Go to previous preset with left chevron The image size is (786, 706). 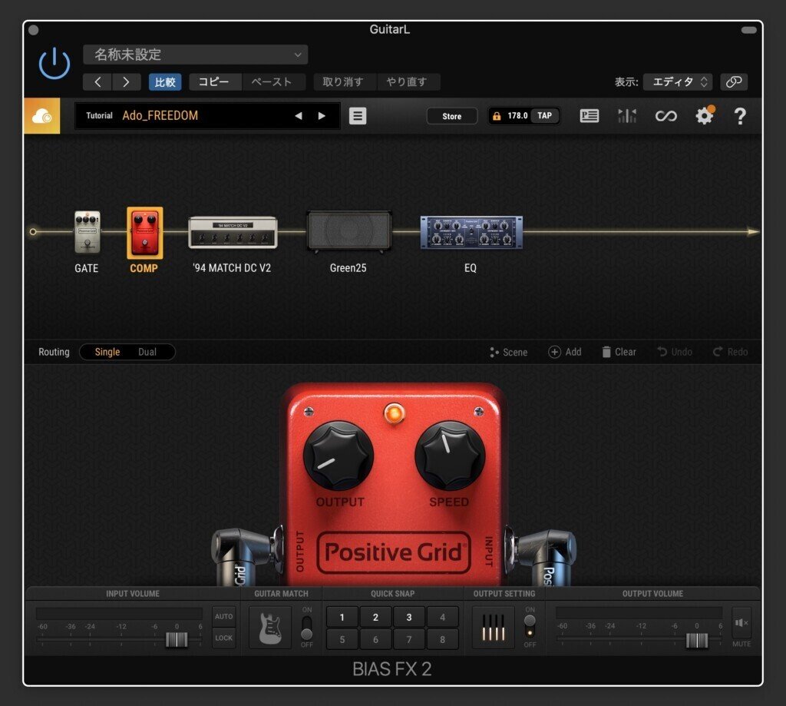pos(97,81)
